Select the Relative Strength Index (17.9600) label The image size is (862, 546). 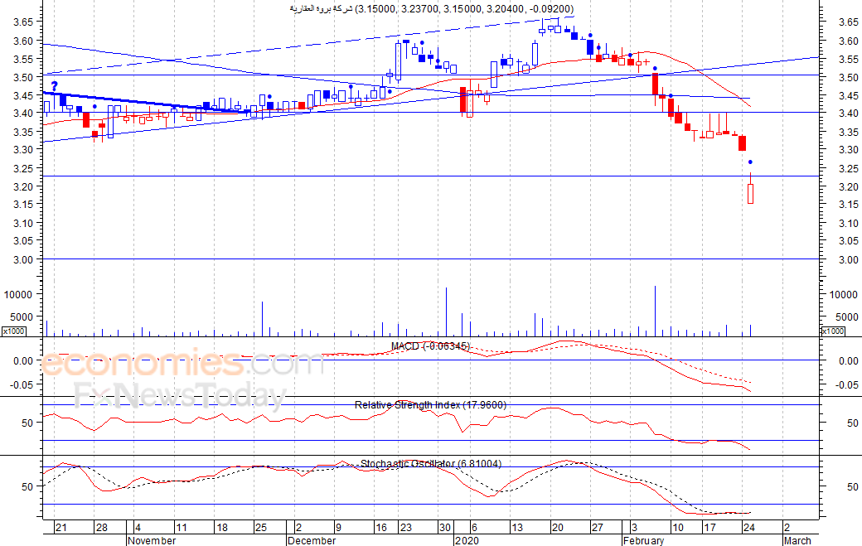coord(430,405)
